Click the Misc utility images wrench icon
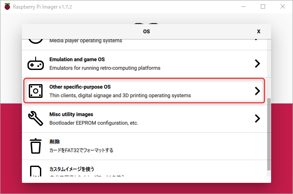This screenshot has width=293, height=194. (36, 118)
